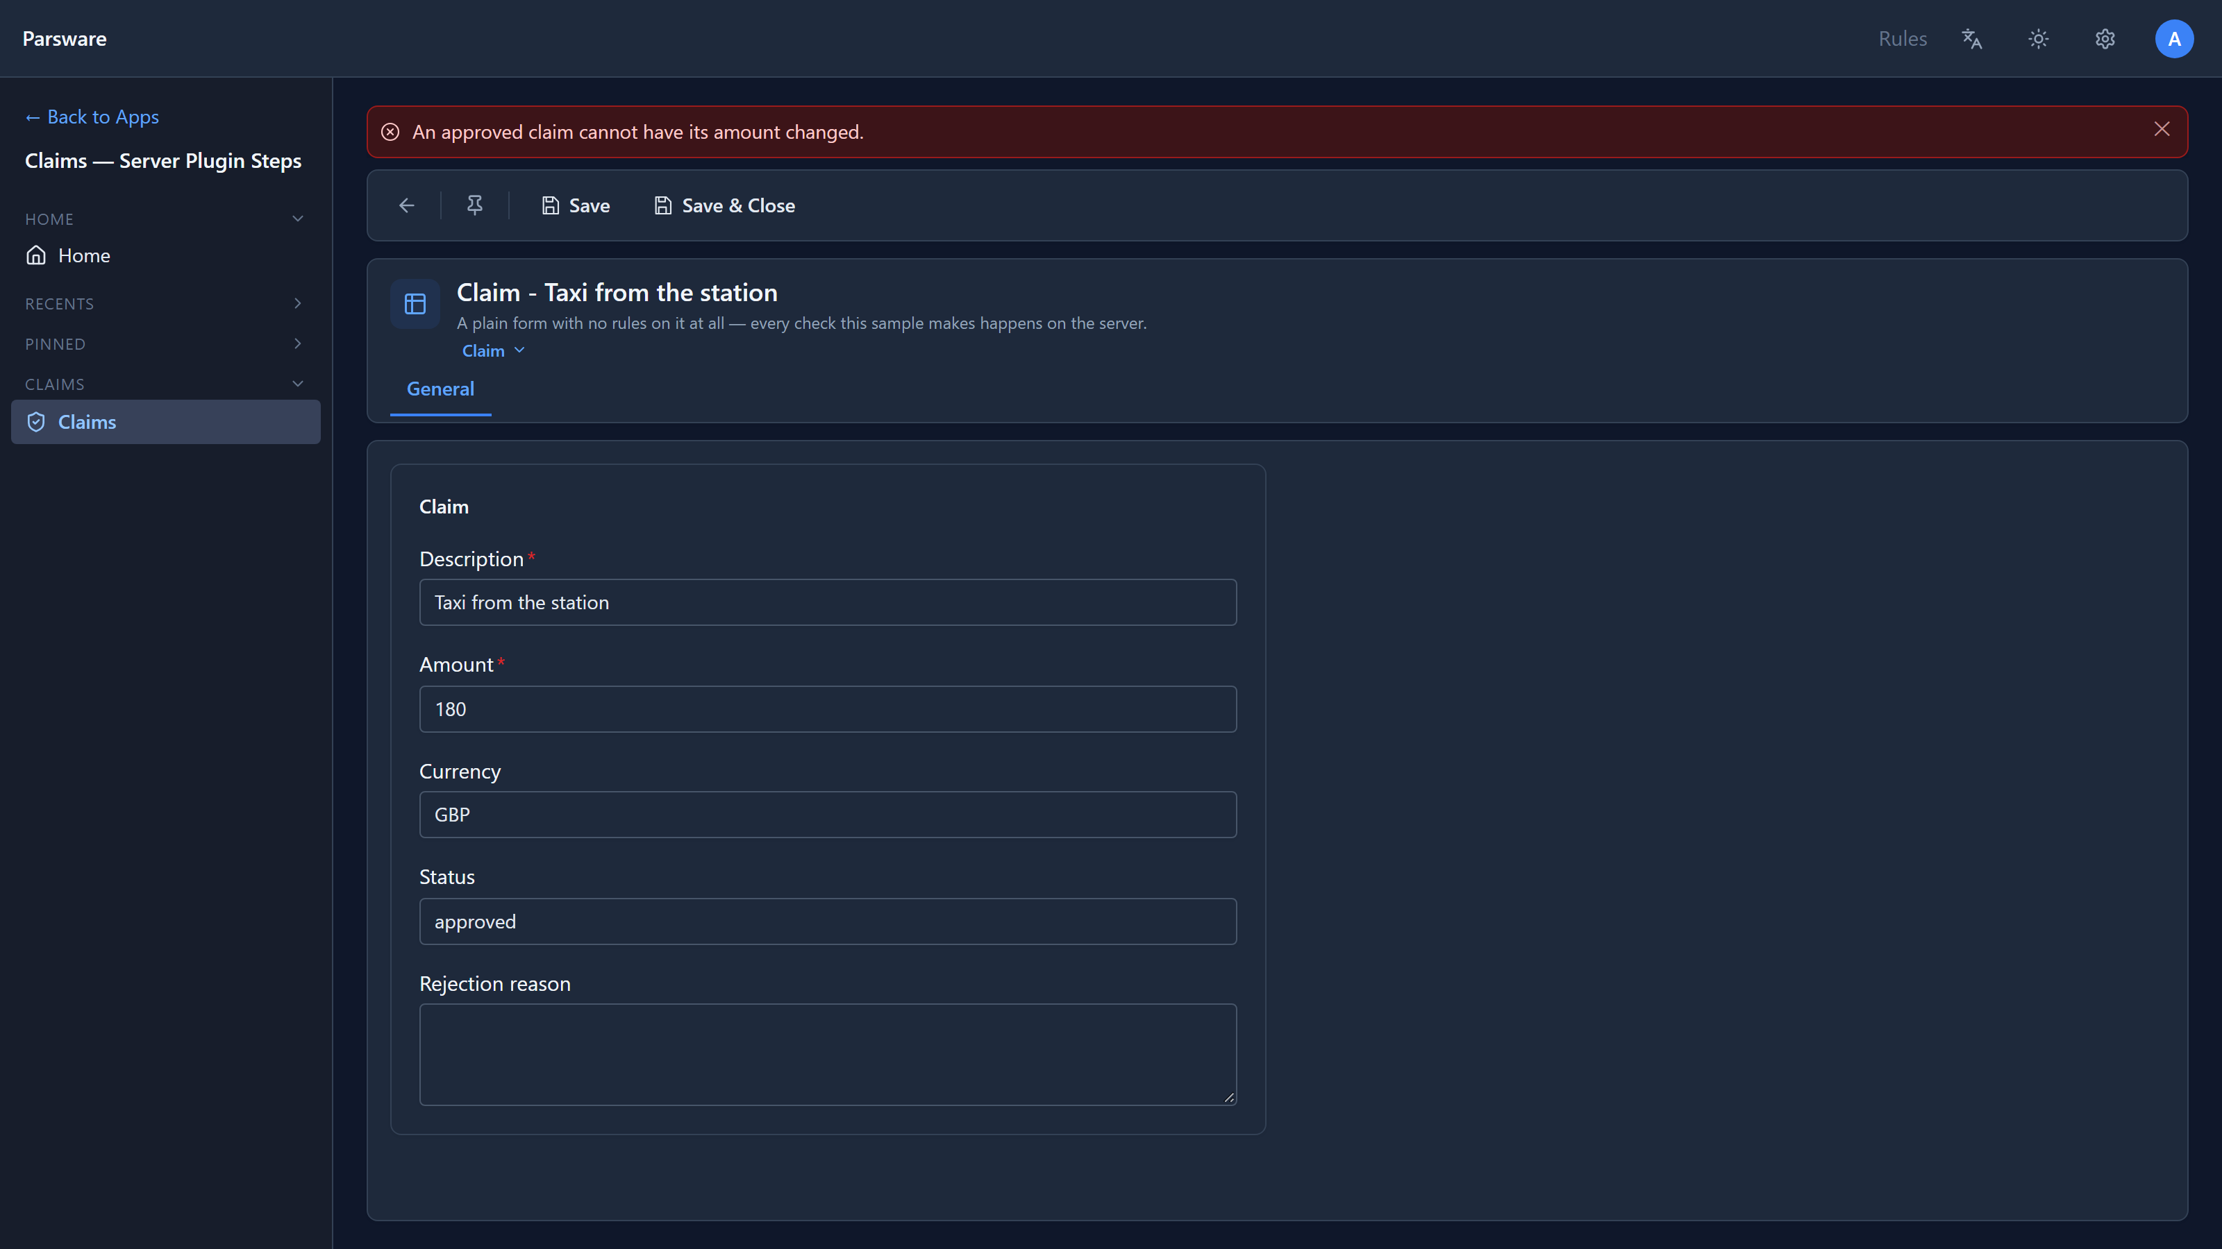This screenshot has width=2222, height=1249.
Task: Click into the Rejection reason textarea
Action: click(827, 1054)
